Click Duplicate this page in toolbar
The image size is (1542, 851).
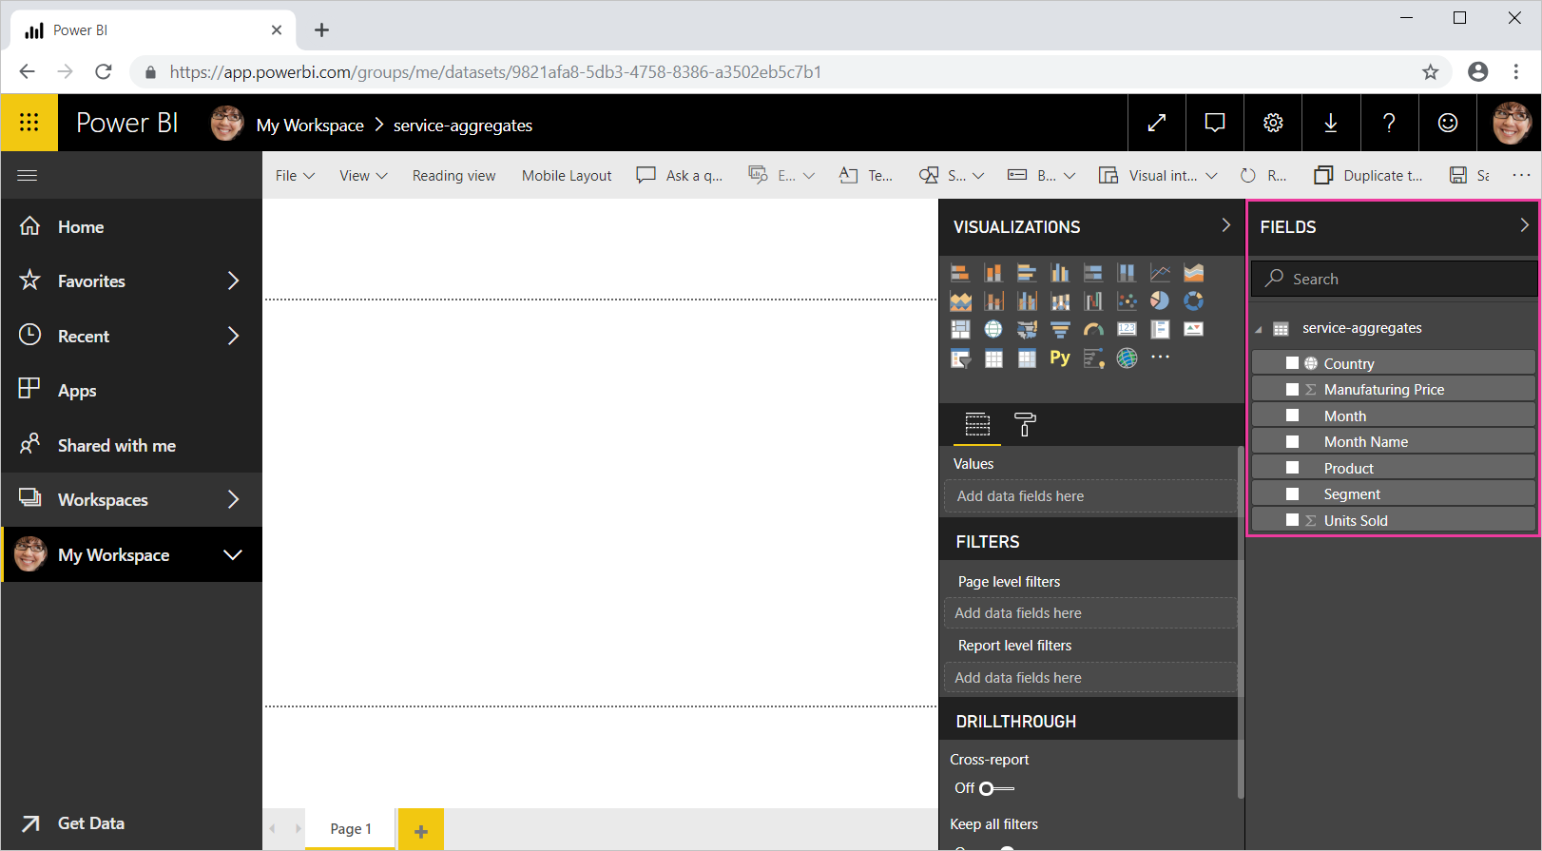[x=1368, y=176]
